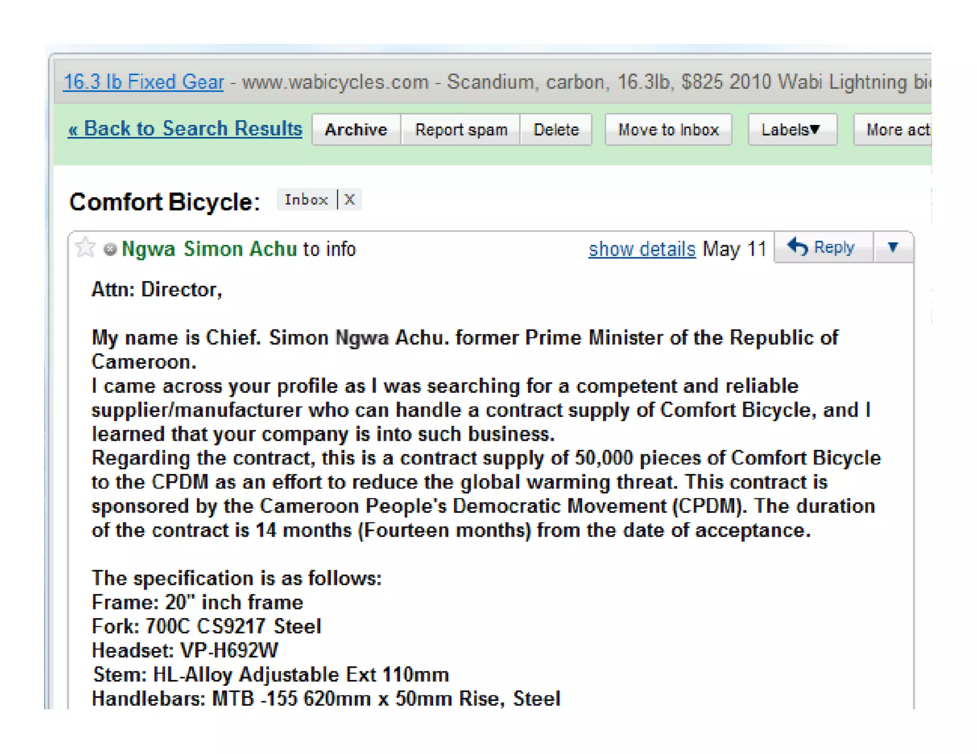This screenshot has width=977, height=754.
Task: Expand the Labels dropdown
Action: tap(791, 130)
